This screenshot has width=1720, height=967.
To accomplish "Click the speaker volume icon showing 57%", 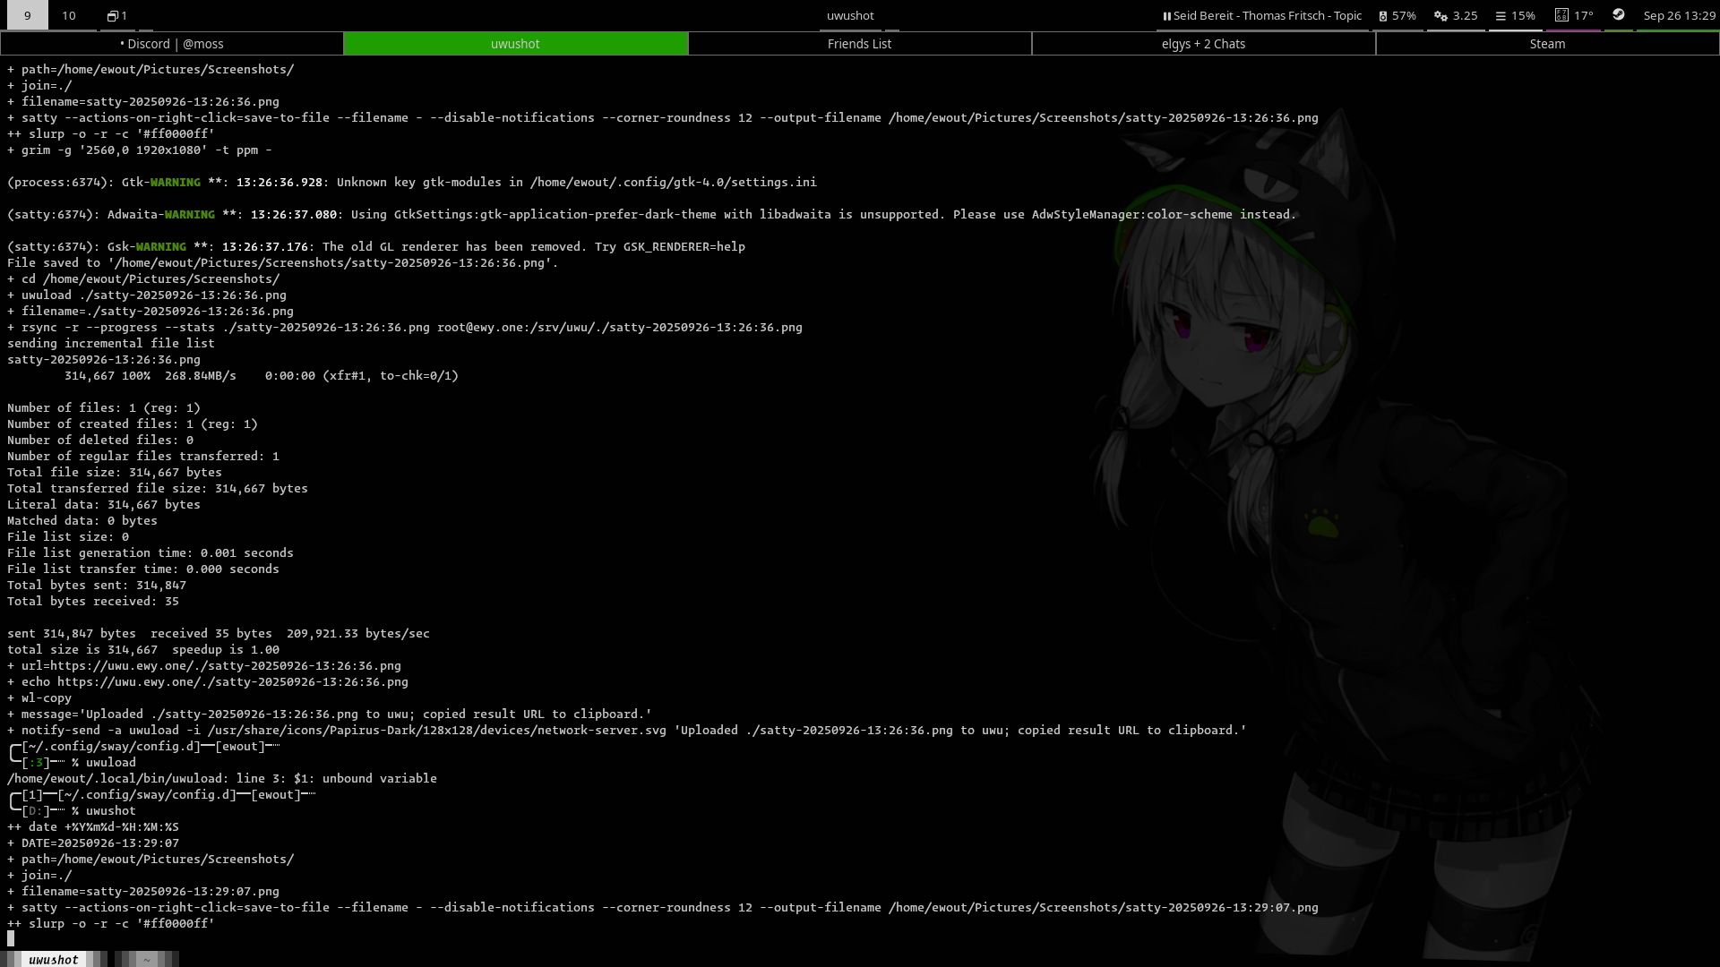I will (1383, 15).
